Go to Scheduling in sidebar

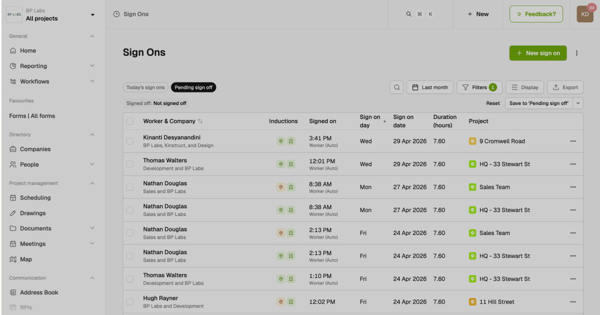point(35,197)
